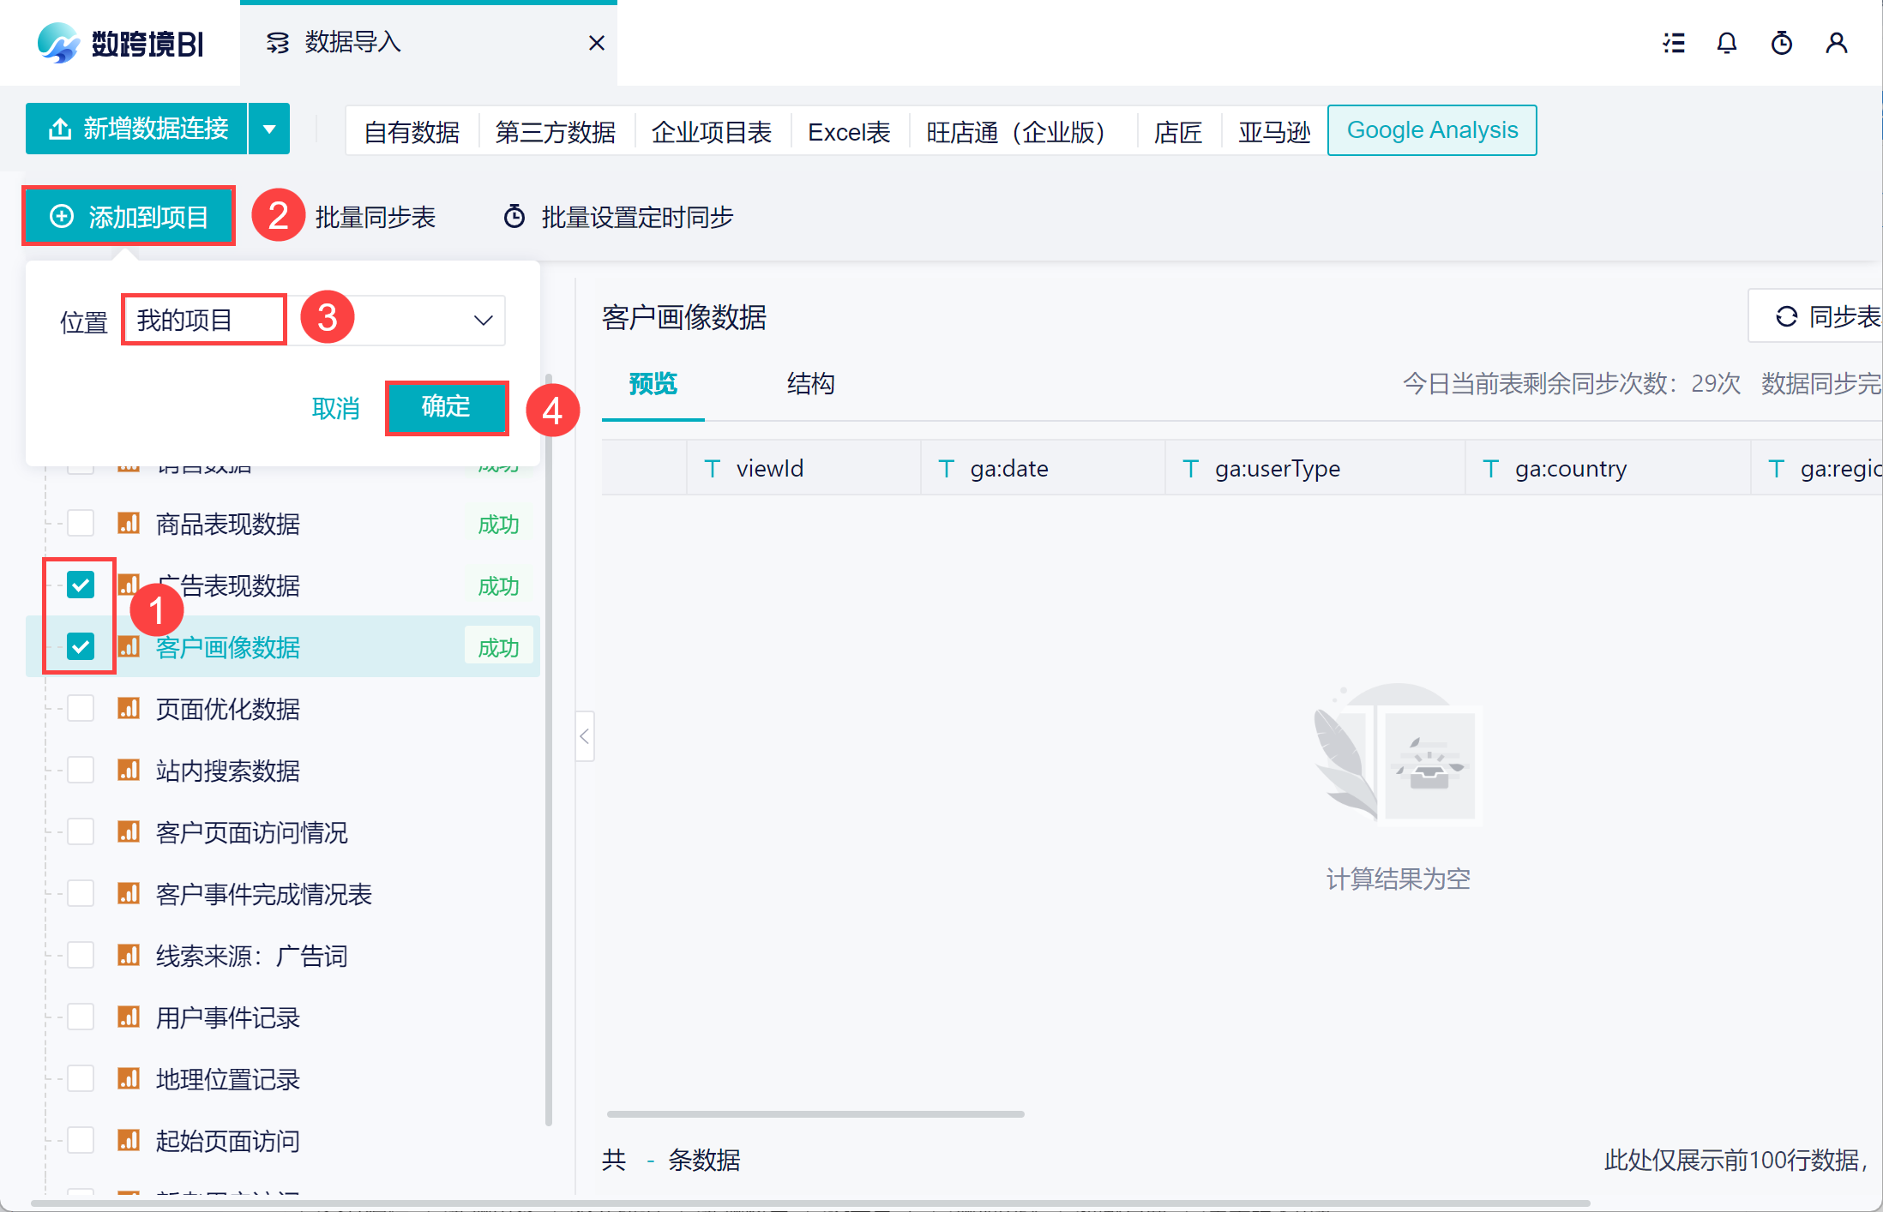Image resolution: width=1883 pixels, height=1212 pixels.
Task: Click the horizontal scrollbar under preview table
Action: pyautogui.click(x=815, y=1114)
